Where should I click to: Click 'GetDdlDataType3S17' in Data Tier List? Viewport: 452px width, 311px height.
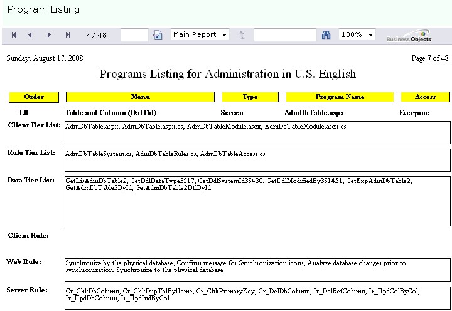(x=163, y=181)
